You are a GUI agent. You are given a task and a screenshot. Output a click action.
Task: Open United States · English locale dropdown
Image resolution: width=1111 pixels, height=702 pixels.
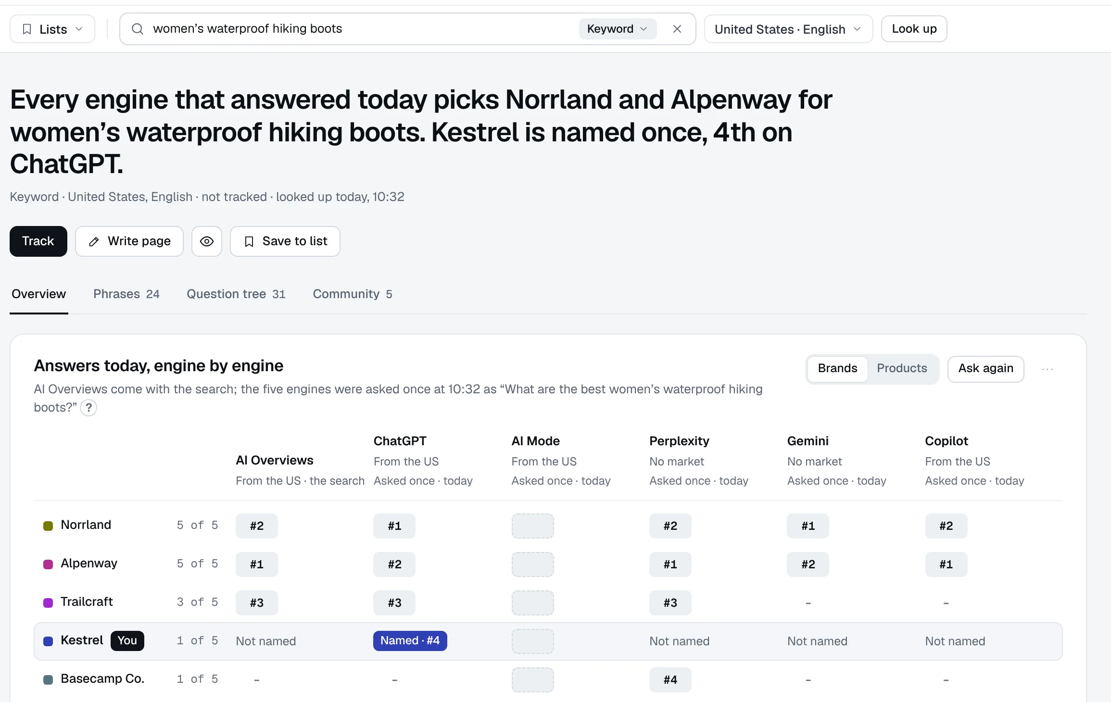(788, 29)
